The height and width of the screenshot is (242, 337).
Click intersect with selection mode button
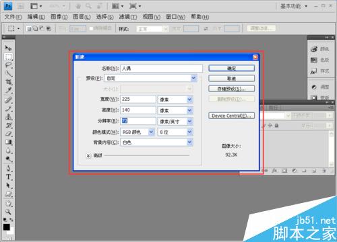click(49, 28)
